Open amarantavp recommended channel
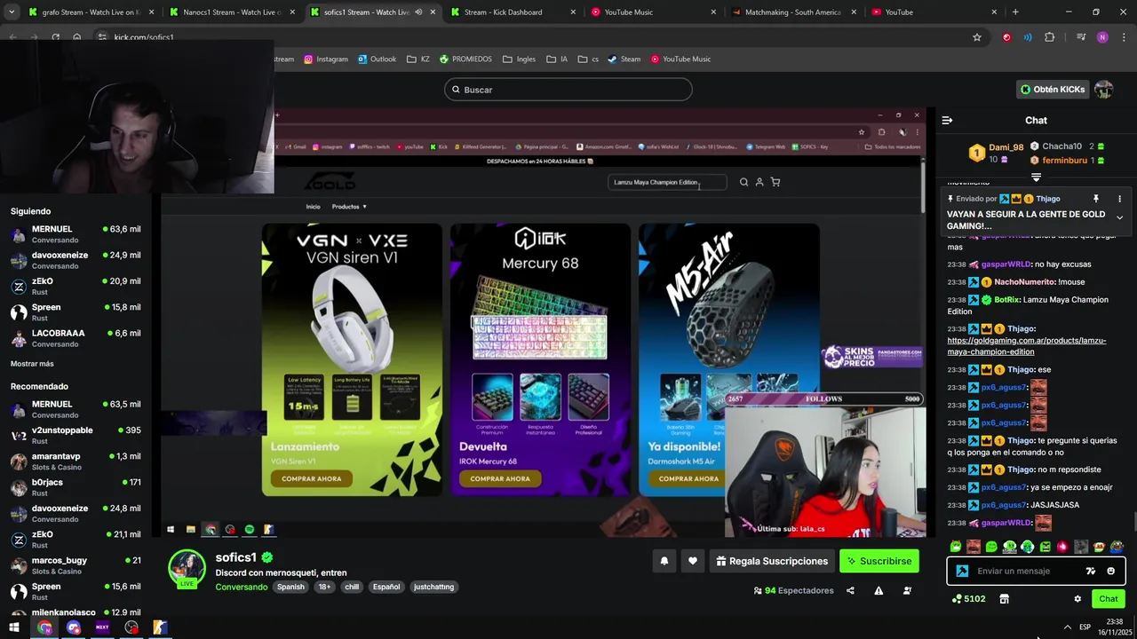The image size is (1137, 639). point(76,461)
